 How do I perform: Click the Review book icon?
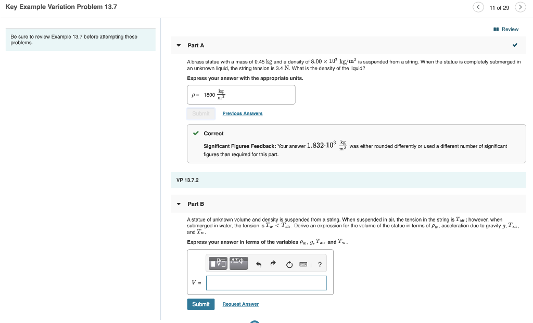[x=497, y=29]
